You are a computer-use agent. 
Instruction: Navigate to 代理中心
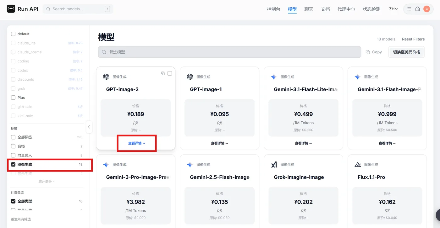346,9
